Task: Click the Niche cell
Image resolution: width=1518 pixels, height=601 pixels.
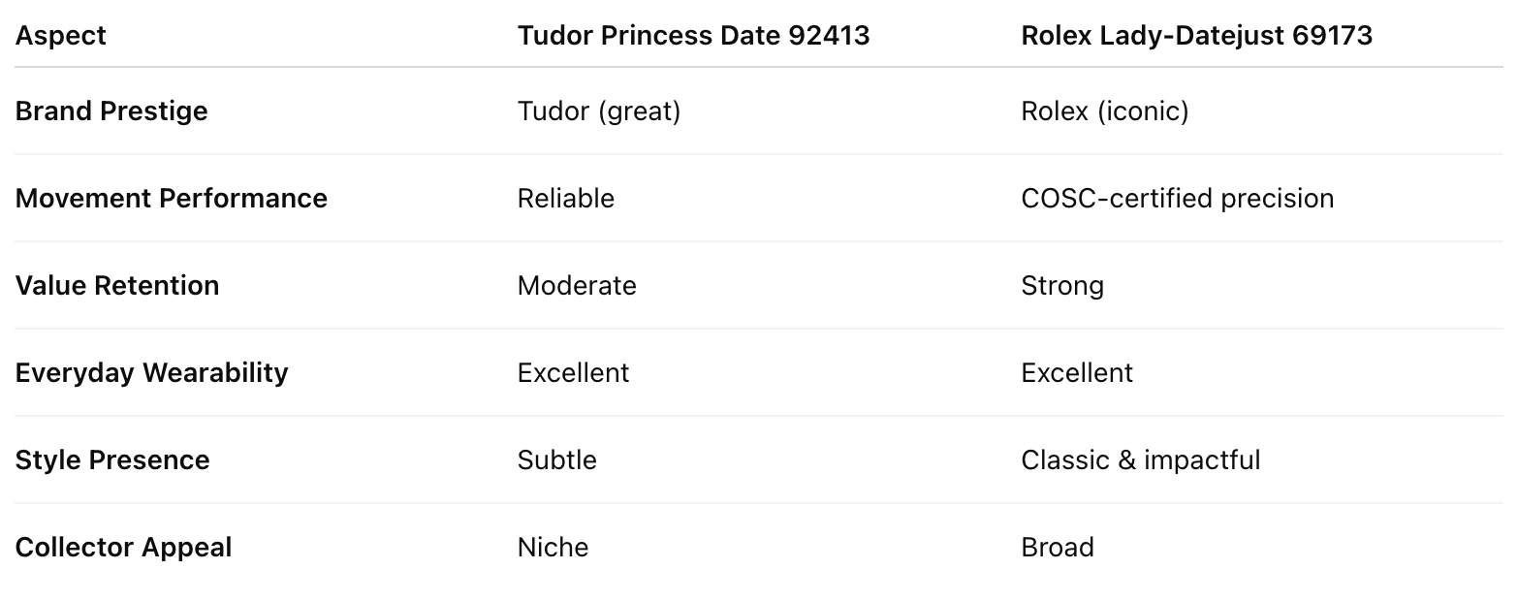Action: (x=553, y=548)
